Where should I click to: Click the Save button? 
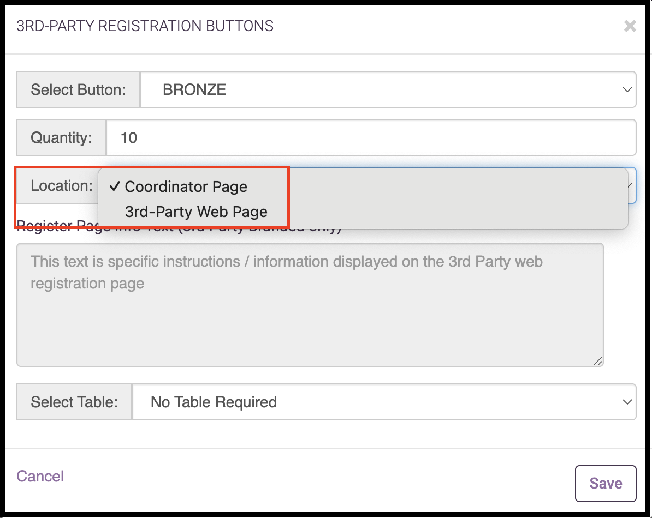click(606, 484)
